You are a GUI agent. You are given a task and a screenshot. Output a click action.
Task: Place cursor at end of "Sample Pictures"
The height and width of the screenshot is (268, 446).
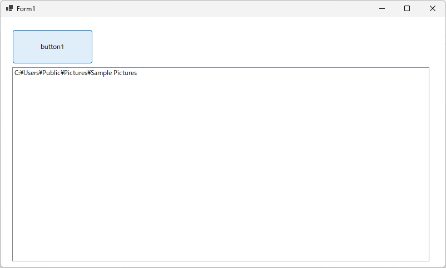tap(137, 73)
